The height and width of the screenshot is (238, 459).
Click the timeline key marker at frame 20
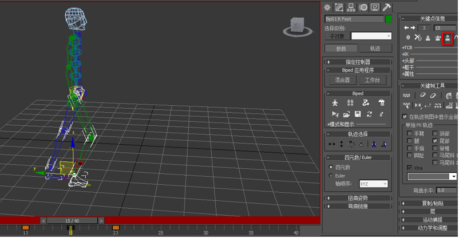pyautogui.click(x=116, y=228)
